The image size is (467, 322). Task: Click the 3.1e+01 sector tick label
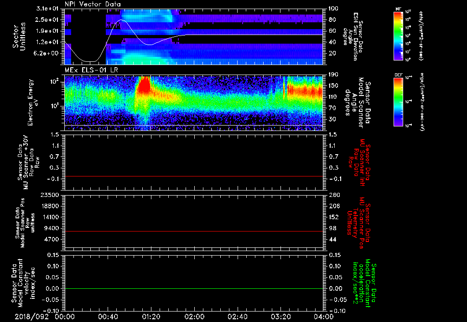[x=48, y=9]
